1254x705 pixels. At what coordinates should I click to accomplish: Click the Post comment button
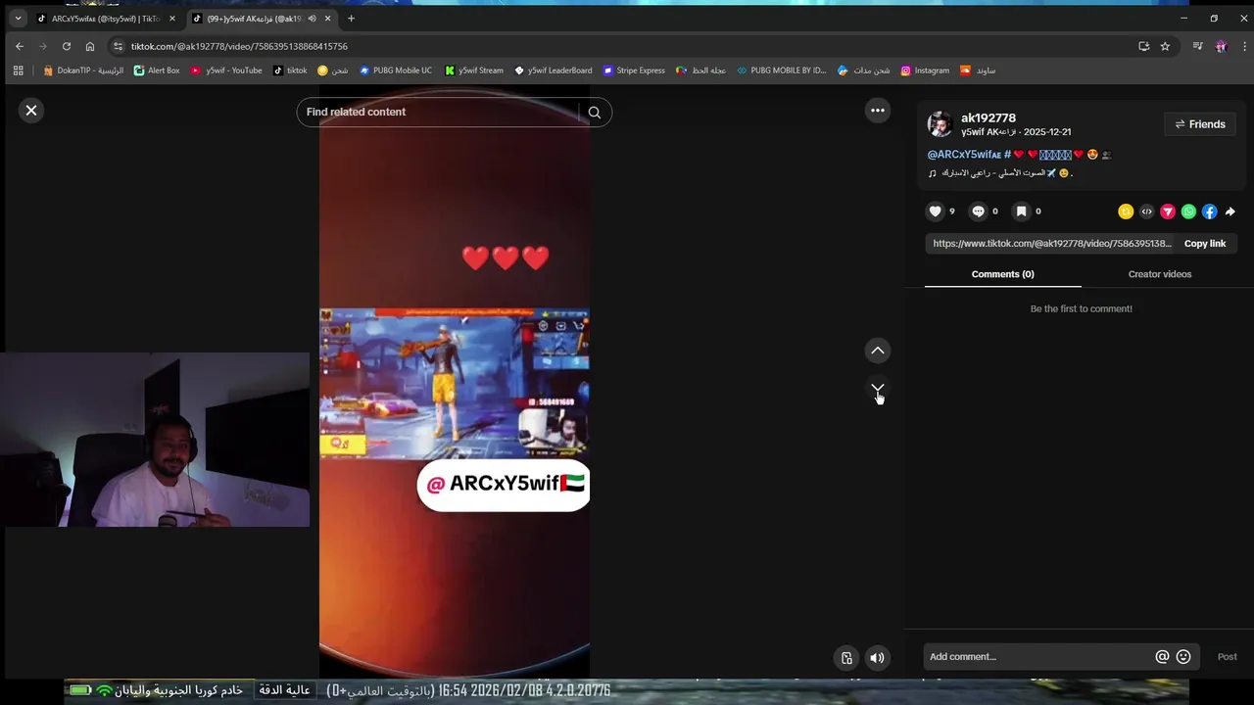coord(1227,657)
